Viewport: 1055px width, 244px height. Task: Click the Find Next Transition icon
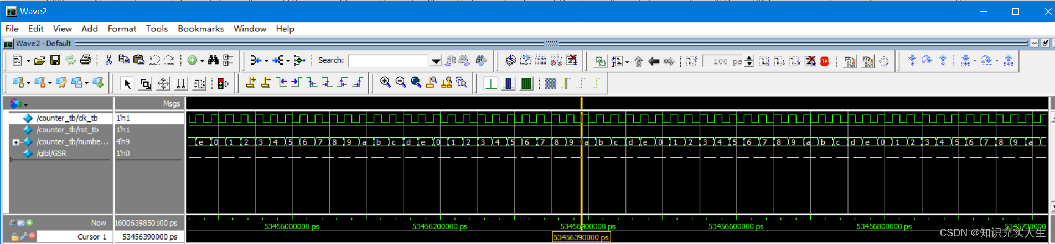pos(297,83)
